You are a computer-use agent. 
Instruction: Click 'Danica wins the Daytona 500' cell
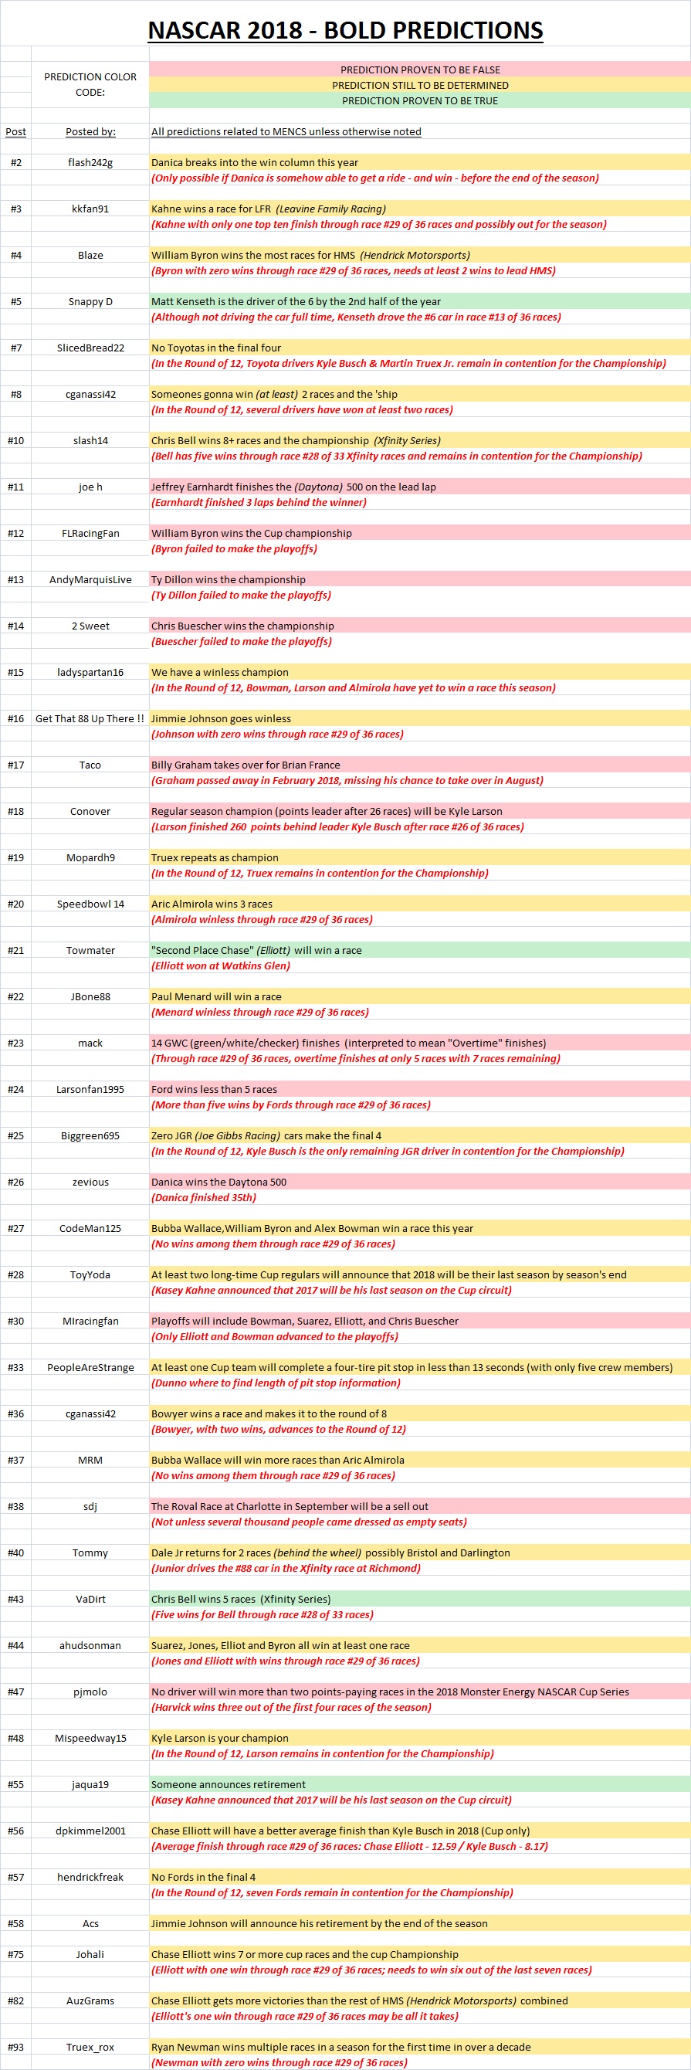tap(218, 1182)
